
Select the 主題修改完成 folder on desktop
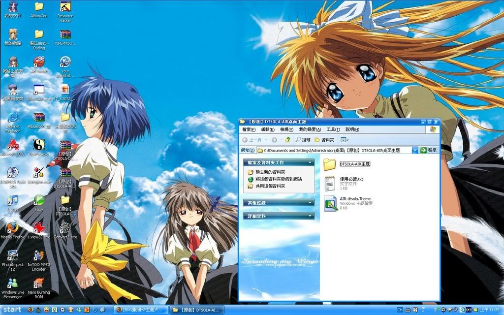[65, 123]
